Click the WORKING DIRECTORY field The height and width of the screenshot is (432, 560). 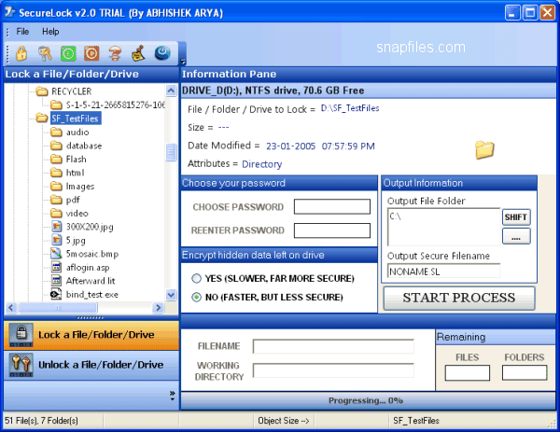(x=333, y=370)
